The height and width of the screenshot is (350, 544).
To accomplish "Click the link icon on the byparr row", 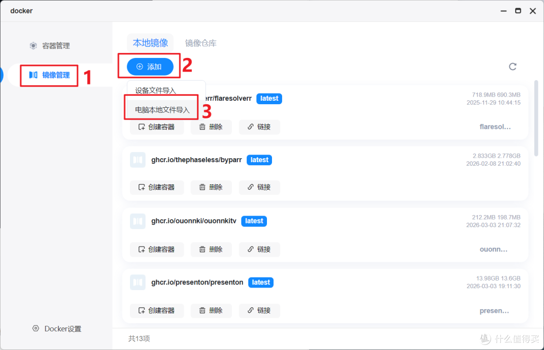I will pyautogui.click(x=250, y=187).
